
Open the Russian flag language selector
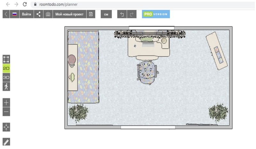point(14,14)
